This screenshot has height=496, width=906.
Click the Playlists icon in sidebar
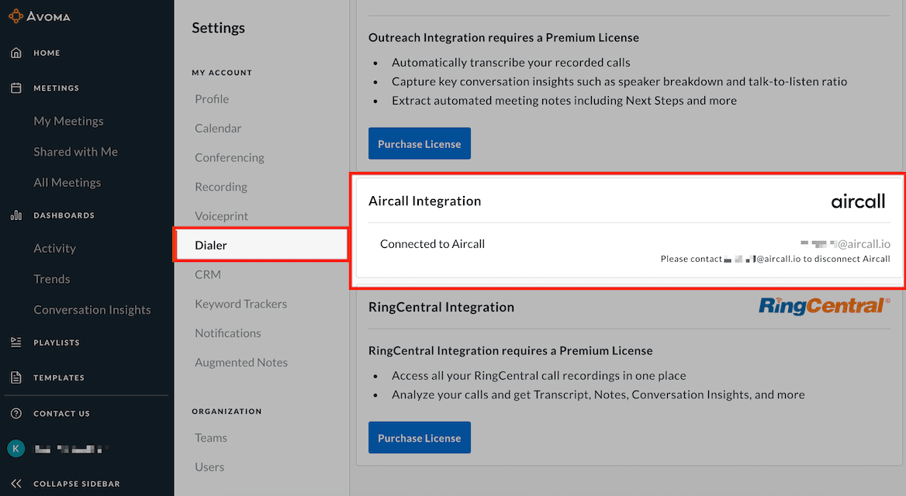[16, 342]
